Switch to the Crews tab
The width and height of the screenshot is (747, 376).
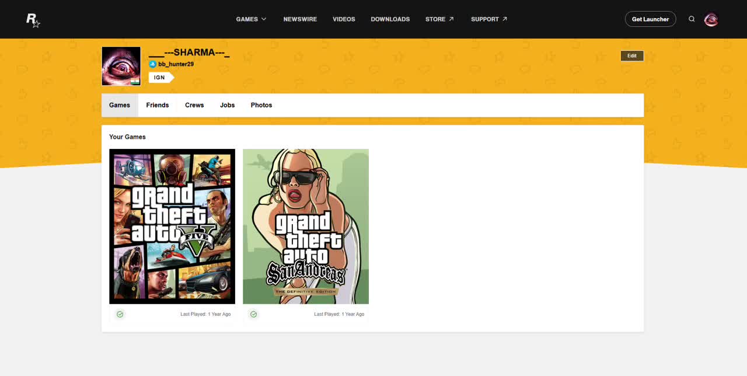pos(194,105)
